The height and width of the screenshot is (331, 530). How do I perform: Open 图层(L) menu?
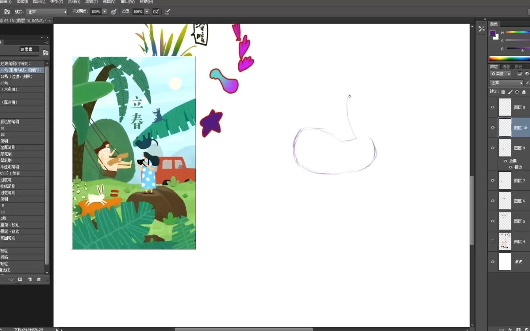pos(39,2)
